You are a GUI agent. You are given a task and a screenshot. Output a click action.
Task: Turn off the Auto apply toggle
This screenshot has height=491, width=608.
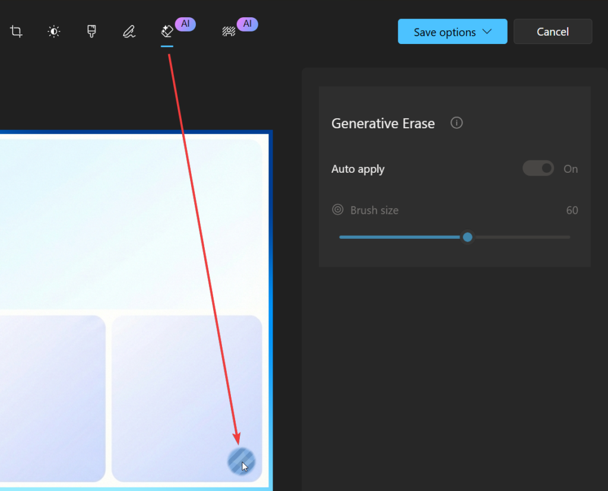(x=538, y=169)
